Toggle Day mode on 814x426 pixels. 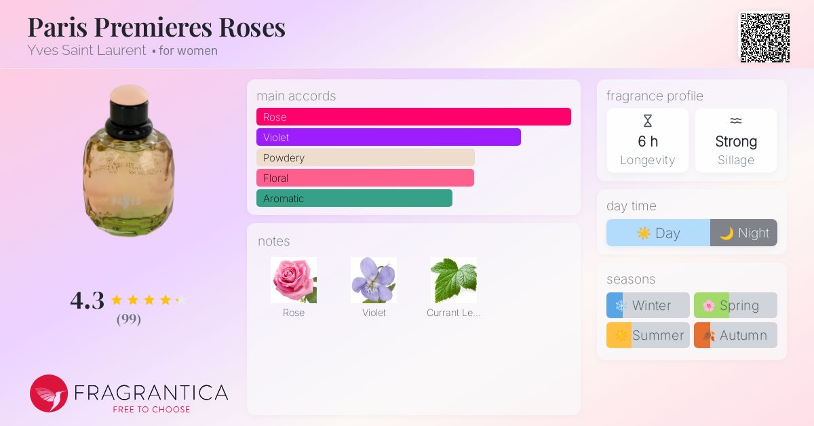658,233
